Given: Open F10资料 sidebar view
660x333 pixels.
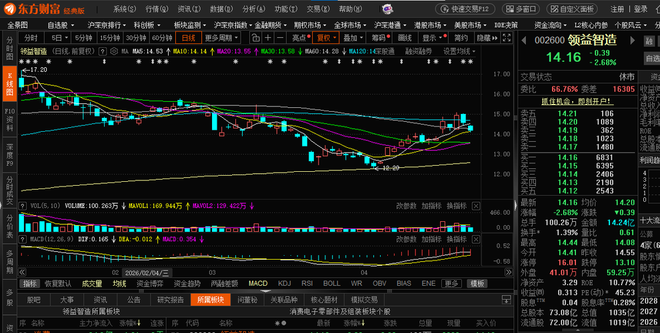Looking at the screenshot, I should [x=10, y=119].
